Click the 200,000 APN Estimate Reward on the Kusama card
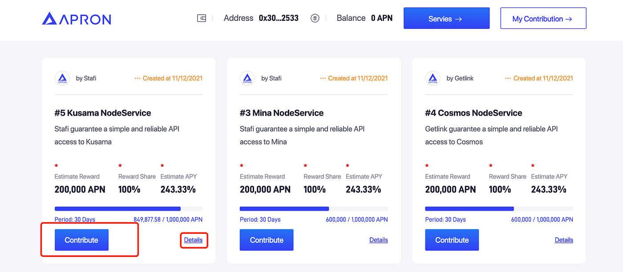The height and width of the screenshot is (272, 623). click(x=80, y=189)
